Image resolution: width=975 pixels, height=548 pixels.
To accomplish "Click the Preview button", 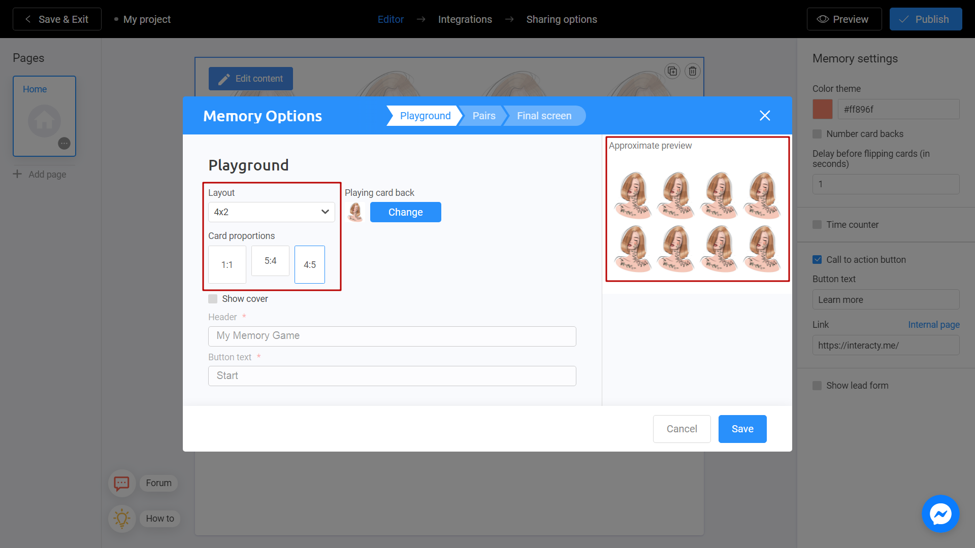I will 844,19.
